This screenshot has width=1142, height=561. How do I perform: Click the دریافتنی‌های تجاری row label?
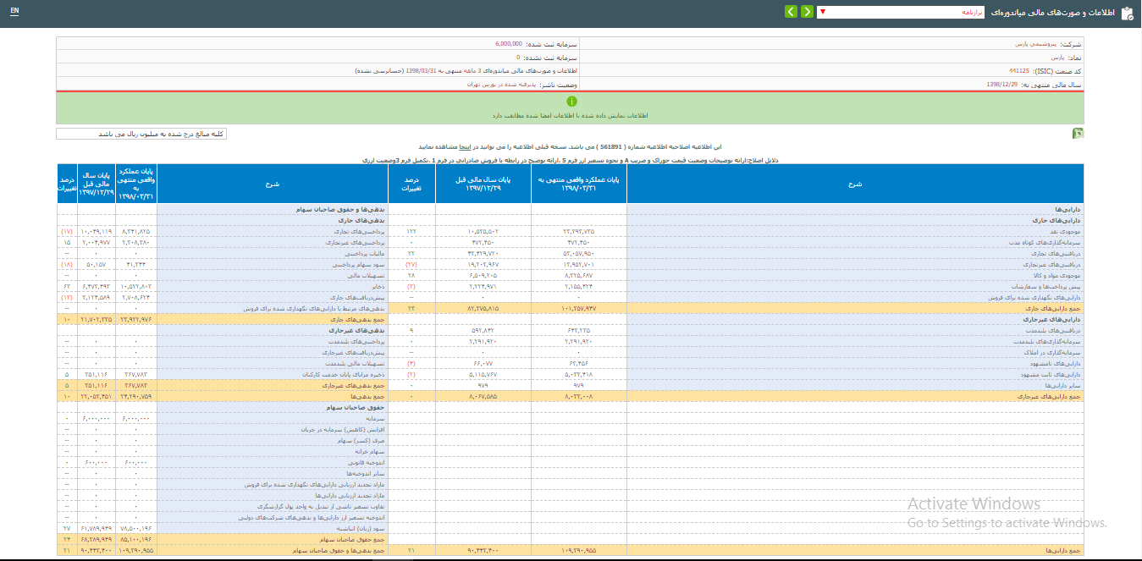point(1055,253)
